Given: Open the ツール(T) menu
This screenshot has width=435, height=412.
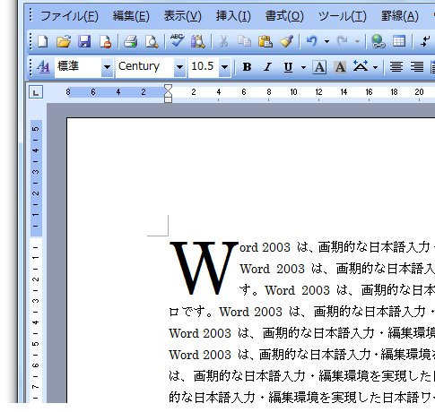Looking at the screenshot, I should (x=342, y=16).
